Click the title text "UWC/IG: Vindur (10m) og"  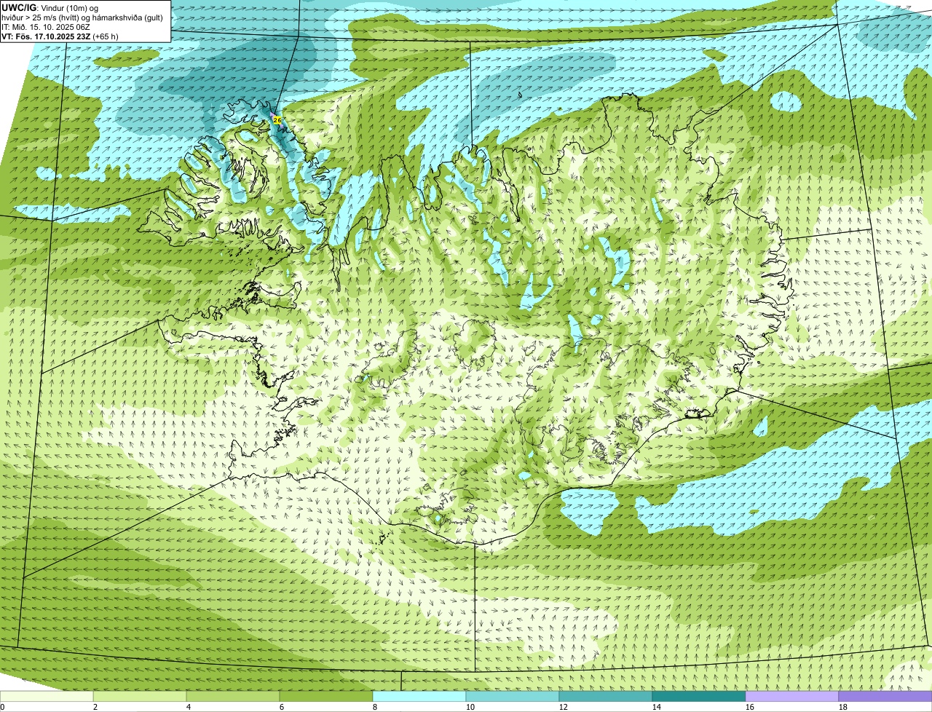click(50, 8)
